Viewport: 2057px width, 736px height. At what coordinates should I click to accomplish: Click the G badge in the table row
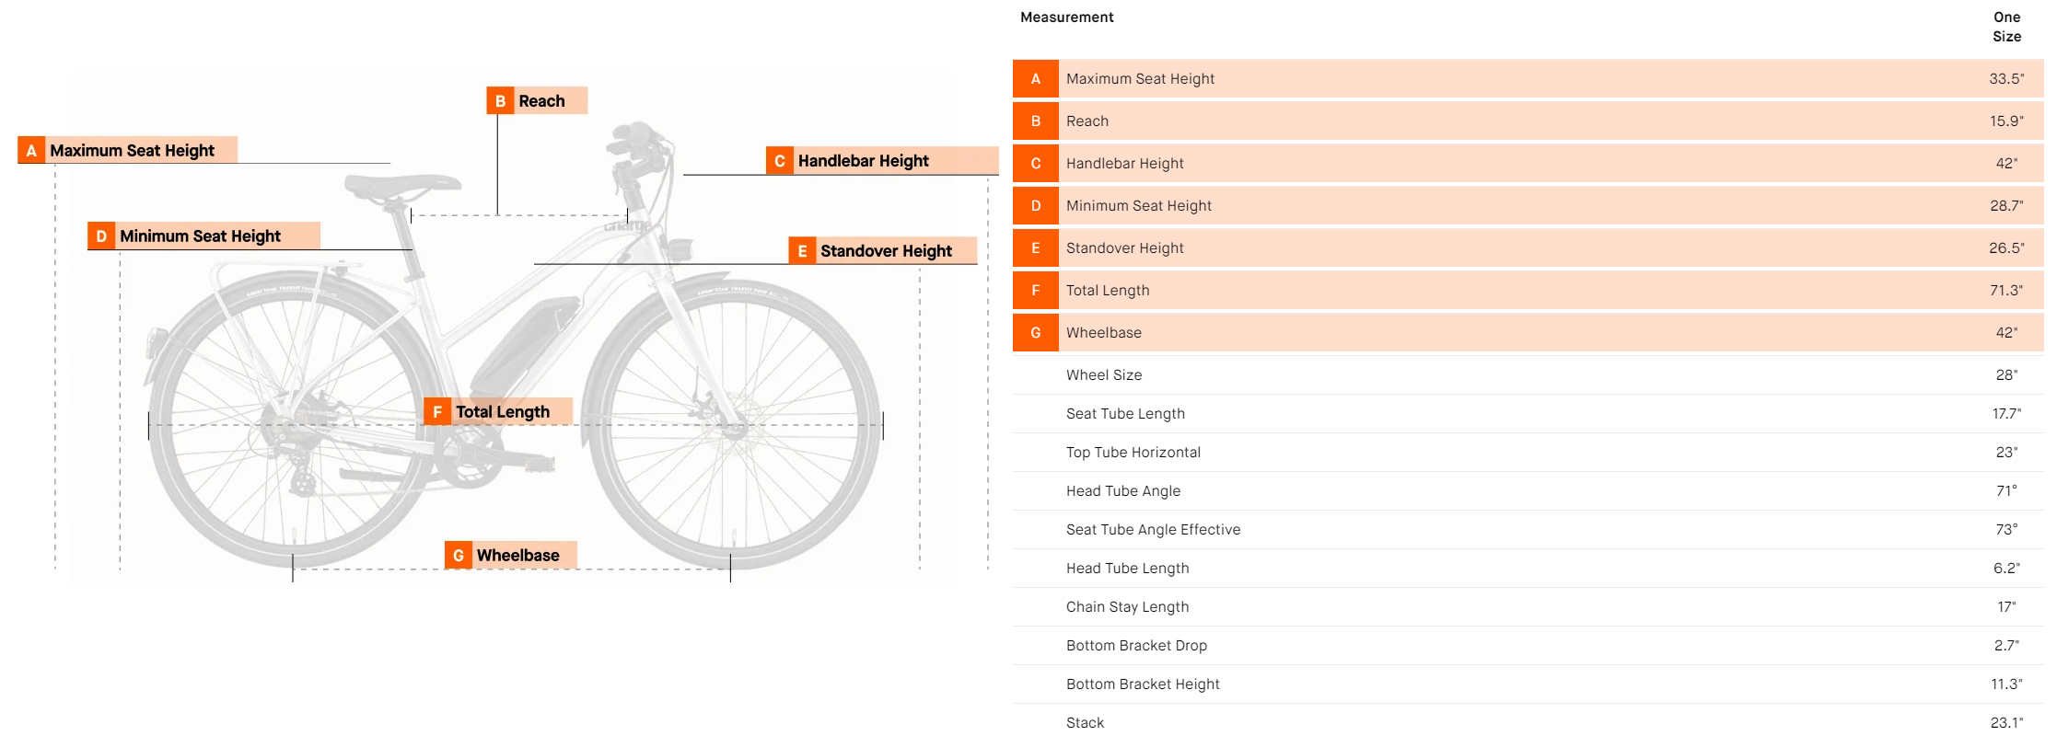click(x=1036, y=333)
